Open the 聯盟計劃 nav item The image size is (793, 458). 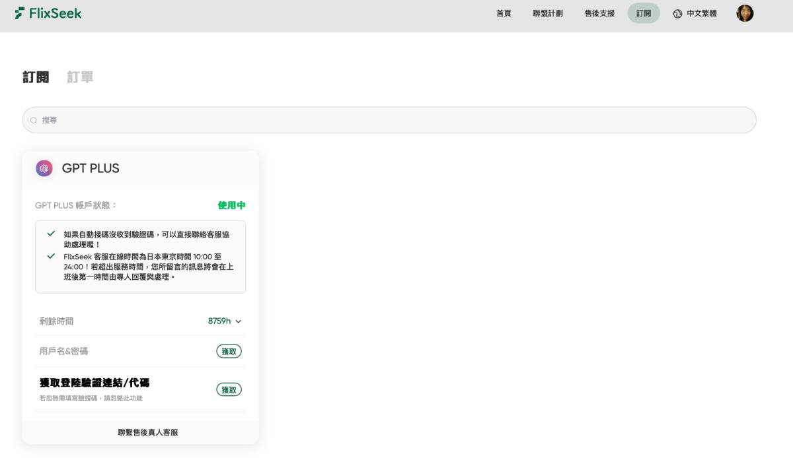pyautogui.click(x=548, y=13)
